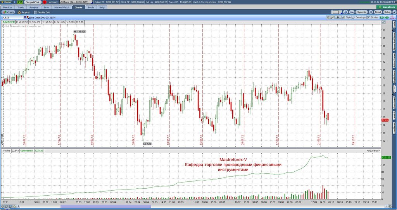Click the Lo: 122 price bubble
Screen dimensions: 397x210
click(x=147, y=143)
